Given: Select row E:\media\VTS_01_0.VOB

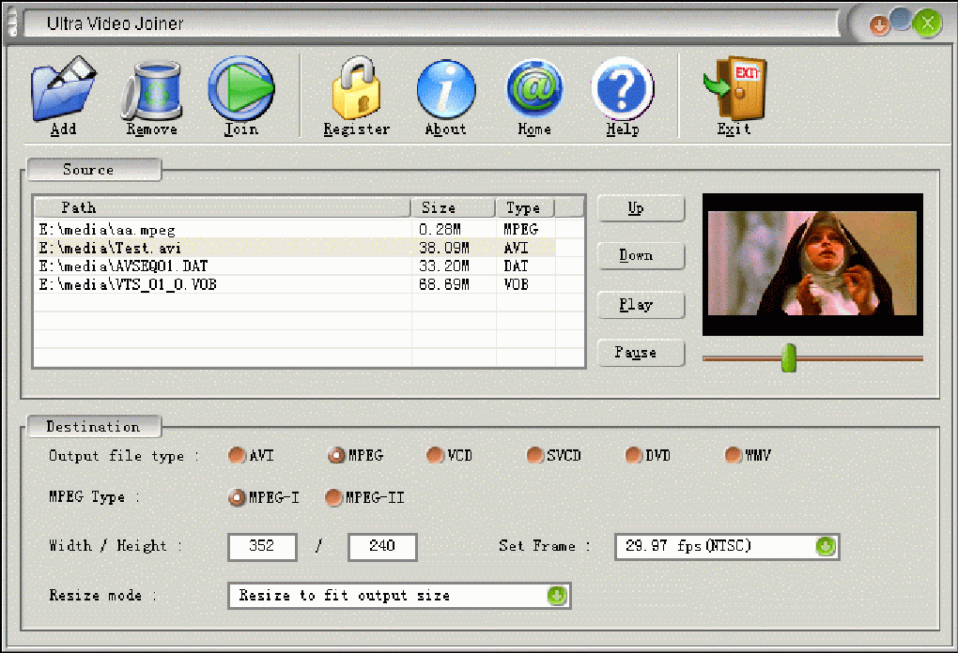Looking at the screenshot, I should (x=309, y=284).
